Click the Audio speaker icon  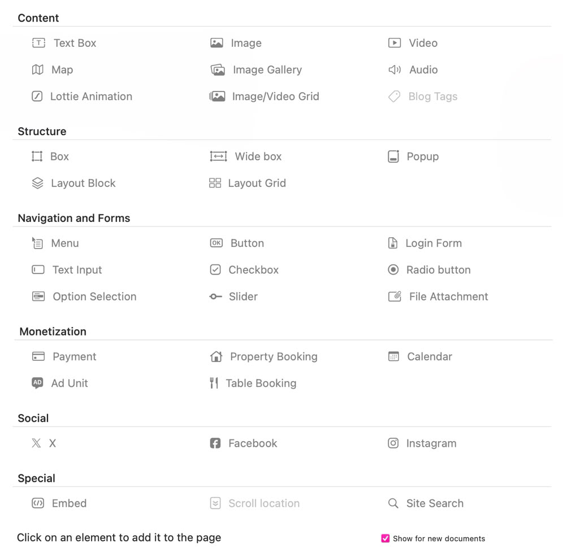[x=394, y=69]
